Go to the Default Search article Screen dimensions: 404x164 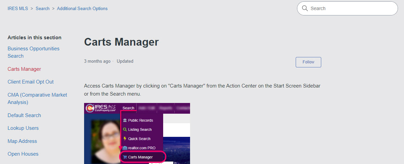click(x=24, y=115)
